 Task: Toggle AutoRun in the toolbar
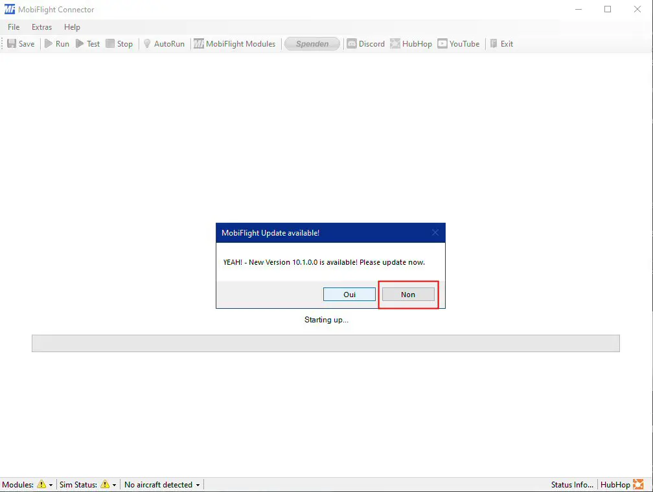point(164,44)
